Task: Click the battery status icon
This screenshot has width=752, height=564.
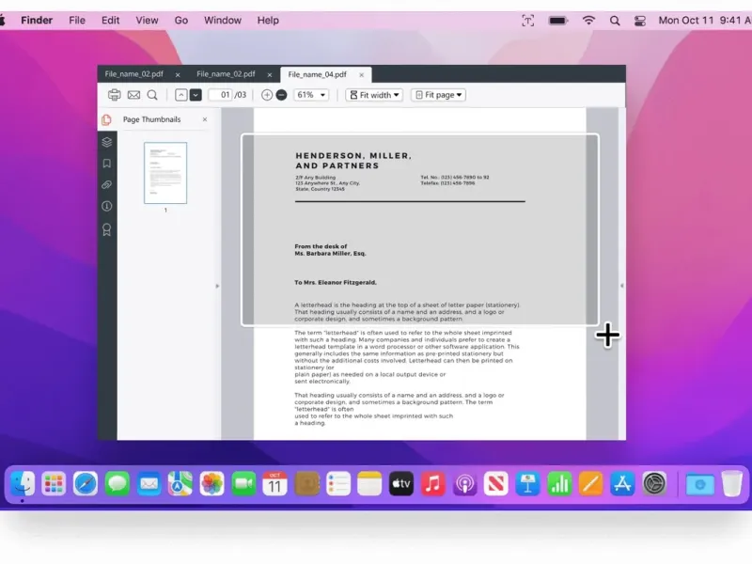Action: (x=558, y=21)
